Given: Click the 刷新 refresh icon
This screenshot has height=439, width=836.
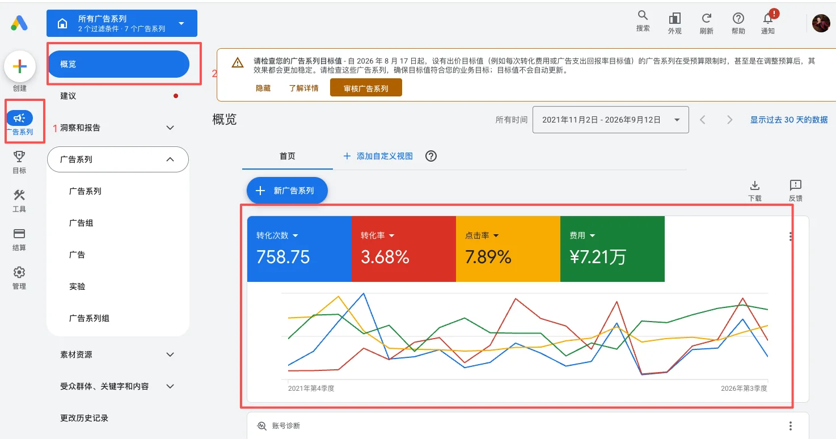Looking at the screenshot, I should [x=706, y=18].
